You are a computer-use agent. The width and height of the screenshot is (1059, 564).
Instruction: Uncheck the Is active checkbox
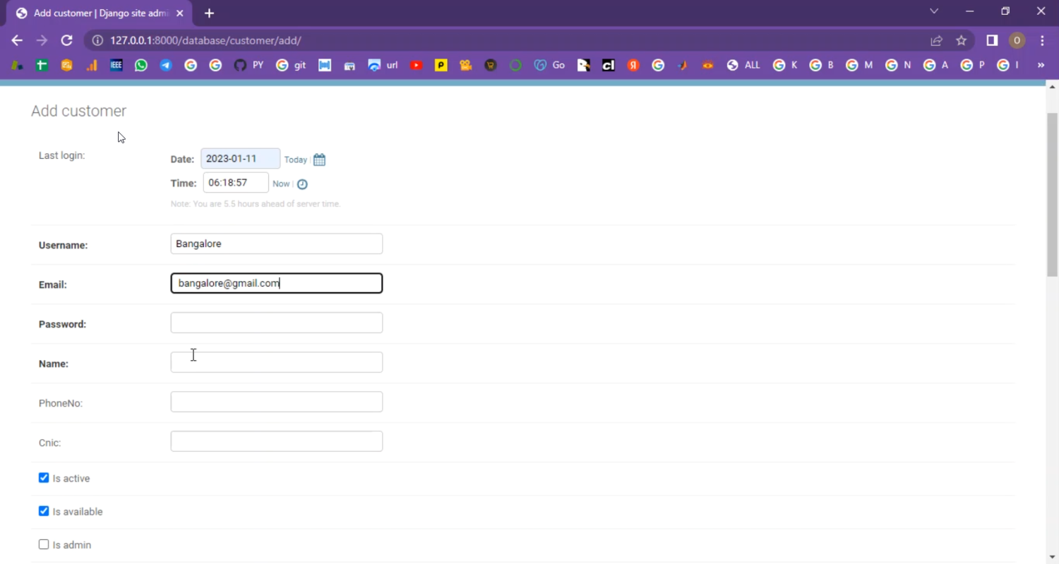tap(44, 478)
